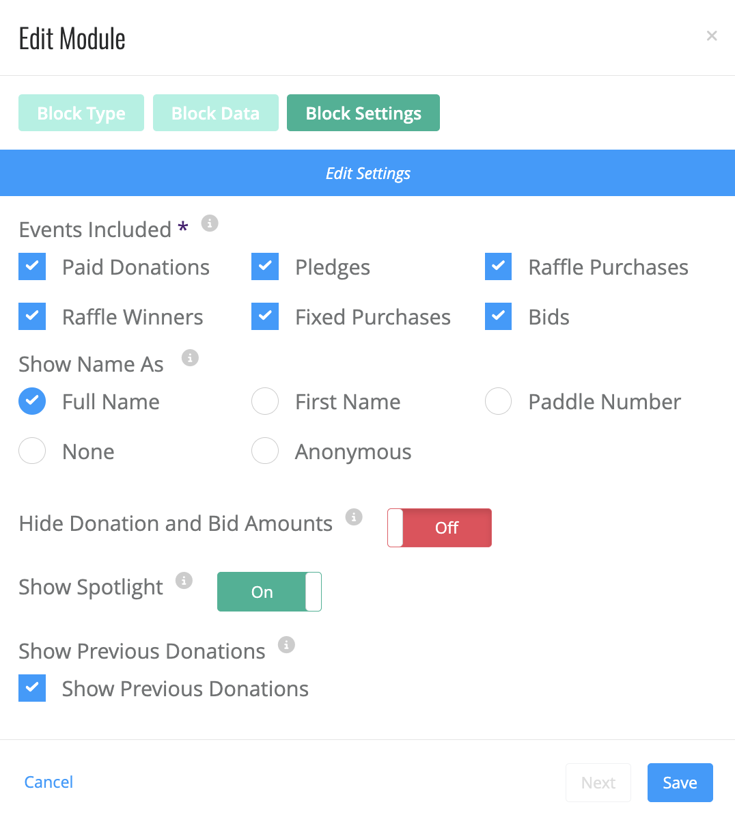Image resolution: width=735 pixels, height=824 pixels.
Task: Click info icon next to Show Spotlight
Action: (x=184, y=580)
